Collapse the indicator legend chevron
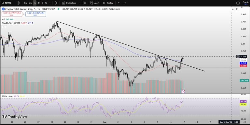The image size is (250, 125). (4, 27)
